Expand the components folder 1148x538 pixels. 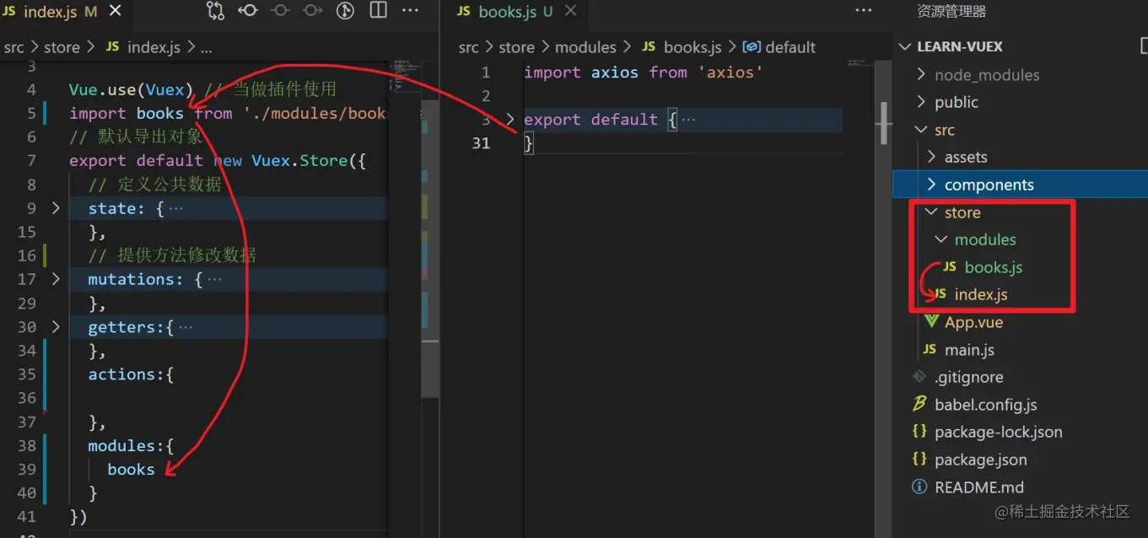[931, 185]
